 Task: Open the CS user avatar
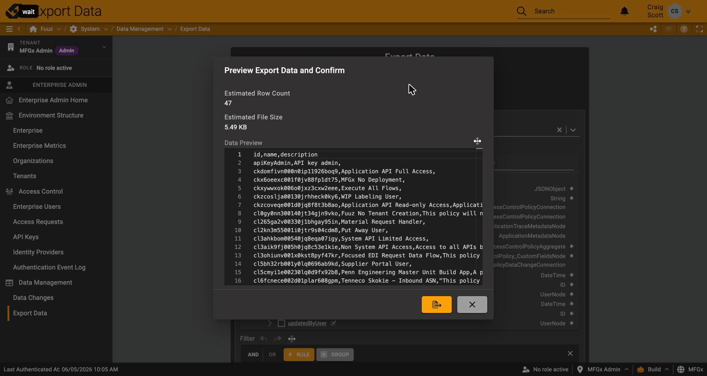[674, 11]
